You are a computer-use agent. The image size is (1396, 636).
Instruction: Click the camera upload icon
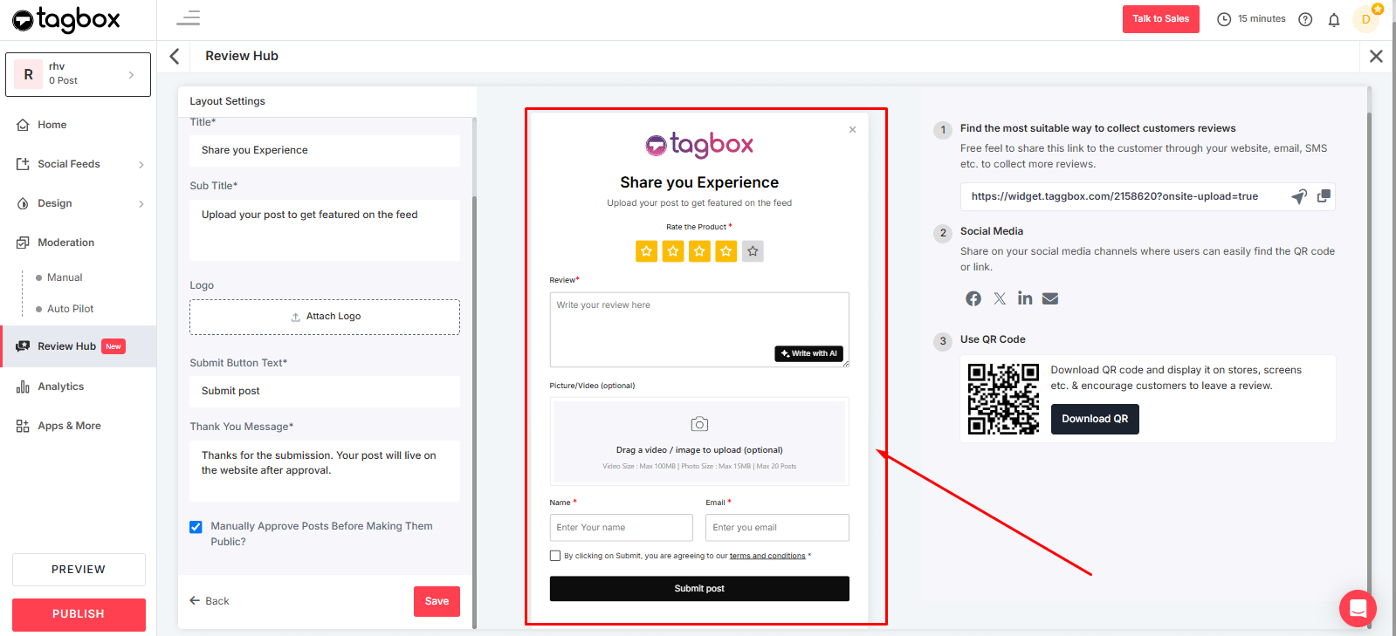(699, 424)
